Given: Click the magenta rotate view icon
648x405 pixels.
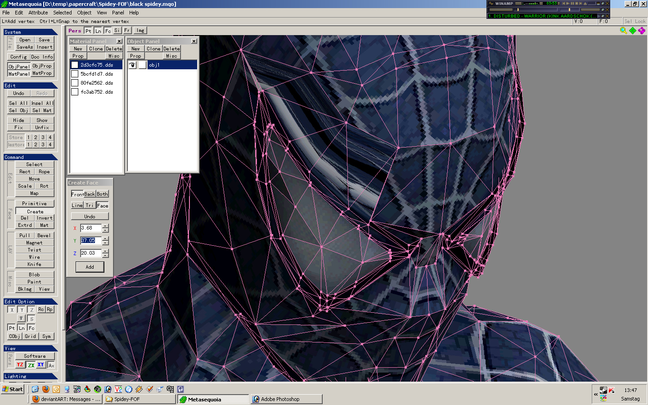Looking at the screenshot, I should point(642,31).
